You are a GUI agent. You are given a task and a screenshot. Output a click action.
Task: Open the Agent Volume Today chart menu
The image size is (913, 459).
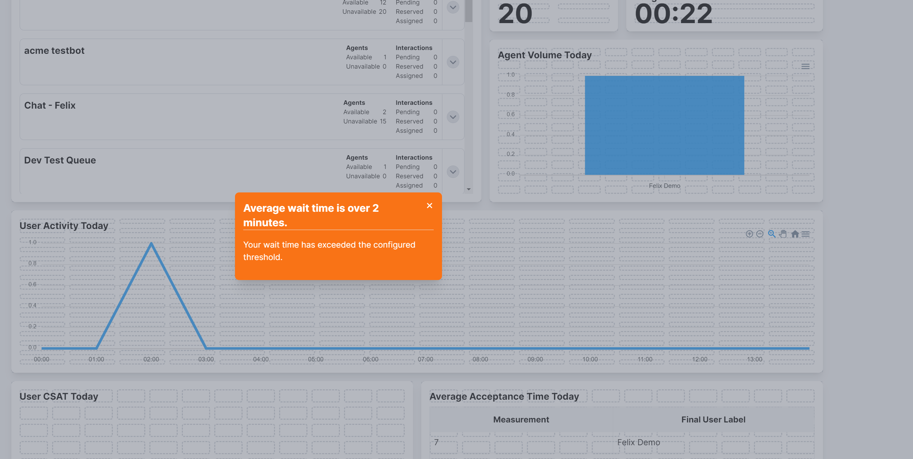(805, 66)
